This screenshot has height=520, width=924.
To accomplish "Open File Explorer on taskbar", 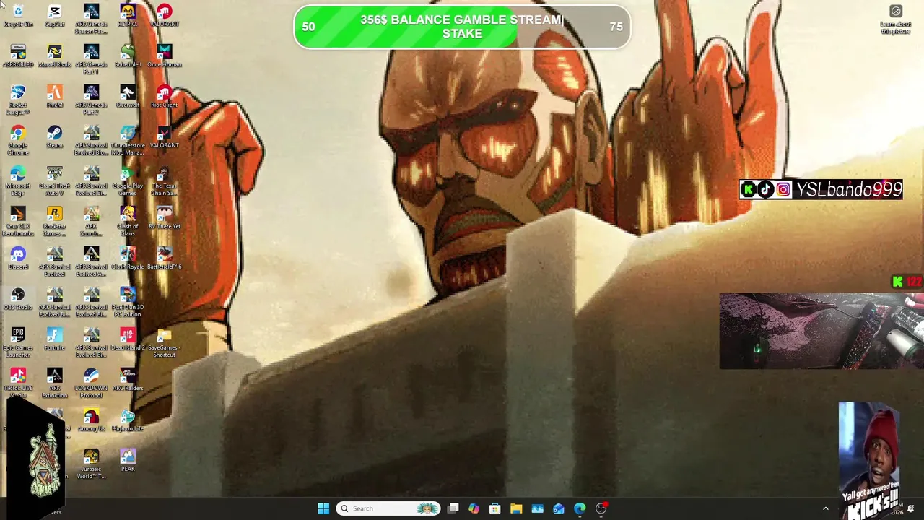I will (x=516, y=508).
